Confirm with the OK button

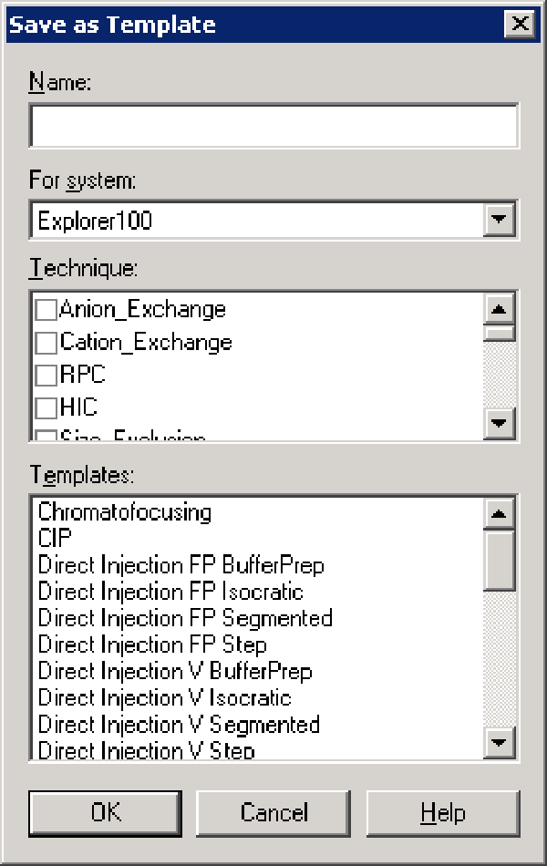(106, 813)
